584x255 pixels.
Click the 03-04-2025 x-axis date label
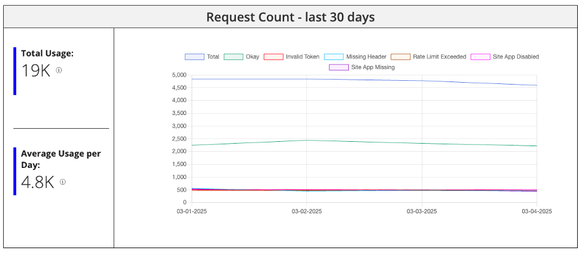(537, 211)
